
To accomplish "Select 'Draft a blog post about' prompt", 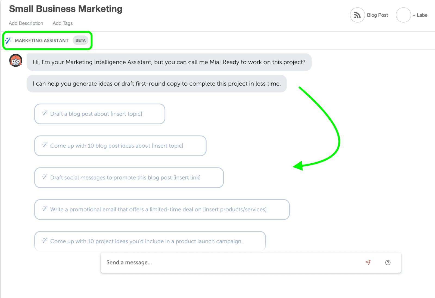I will (100, 114).
